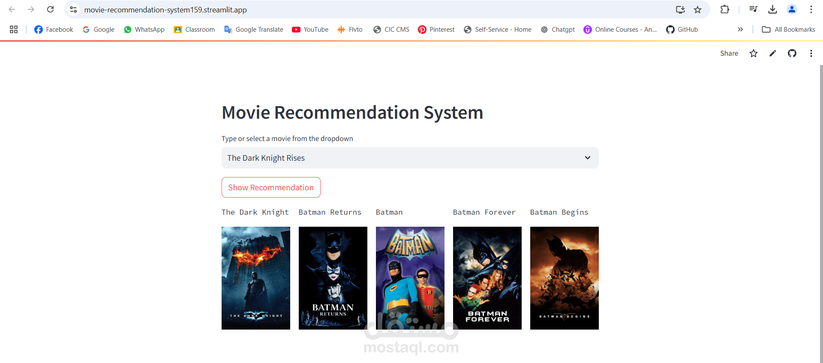Open the CIC CMS bookmark
This screenshot has width=823, height=363.
391,29
